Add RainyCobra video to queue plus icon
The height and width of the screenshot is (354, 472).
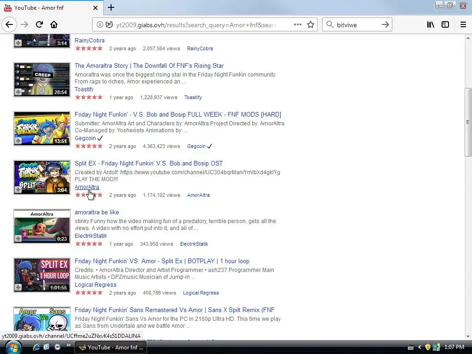pos(18,43)
